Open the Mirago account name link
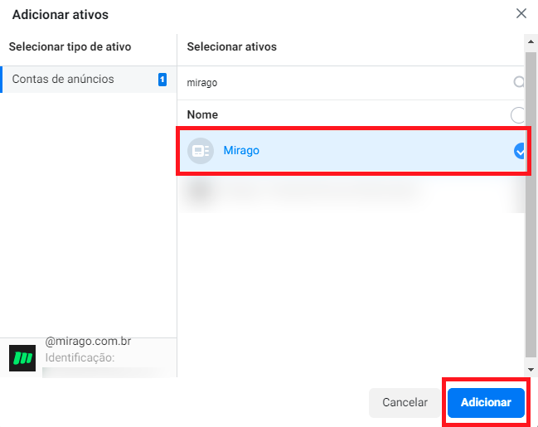The width and height of the screenshot is (538, 427). click(241, 150)
